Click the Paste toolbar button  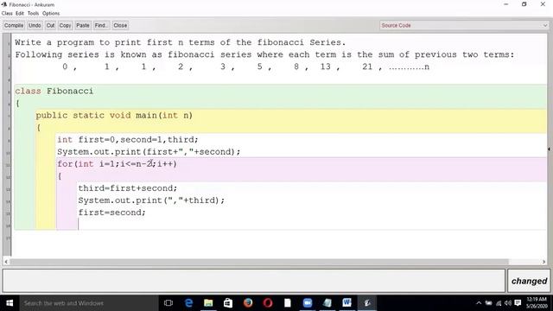tap(83, 25)
